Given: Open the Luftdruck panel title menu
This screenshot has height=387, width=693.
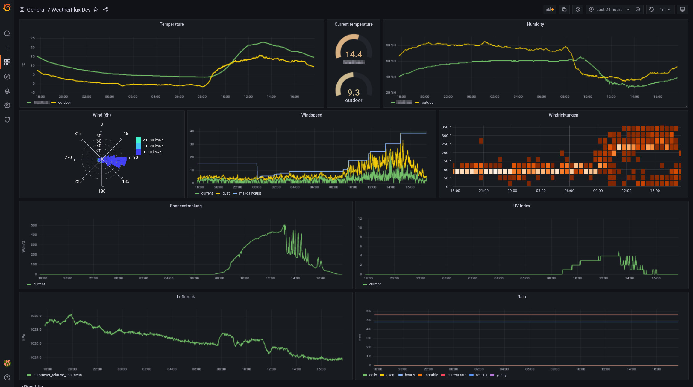Looking at the screenshot, I should pos(186,297).
